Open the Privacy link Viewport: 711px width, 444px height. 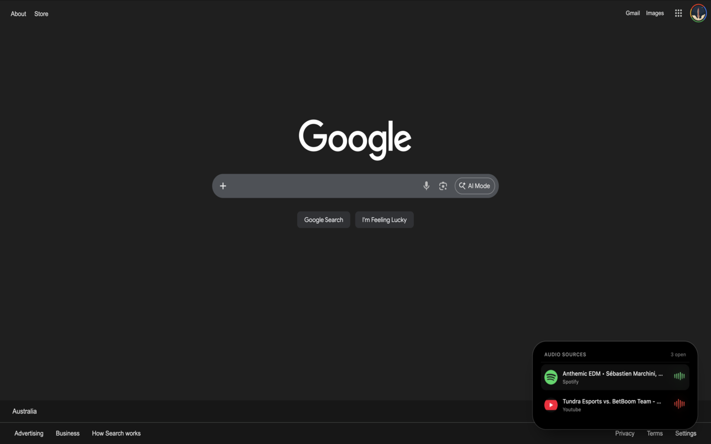625,433
